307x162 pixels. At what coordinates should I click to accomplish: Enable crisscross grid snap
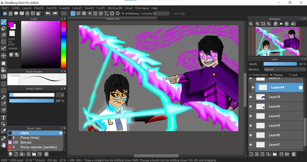click(x=84, y=13)
